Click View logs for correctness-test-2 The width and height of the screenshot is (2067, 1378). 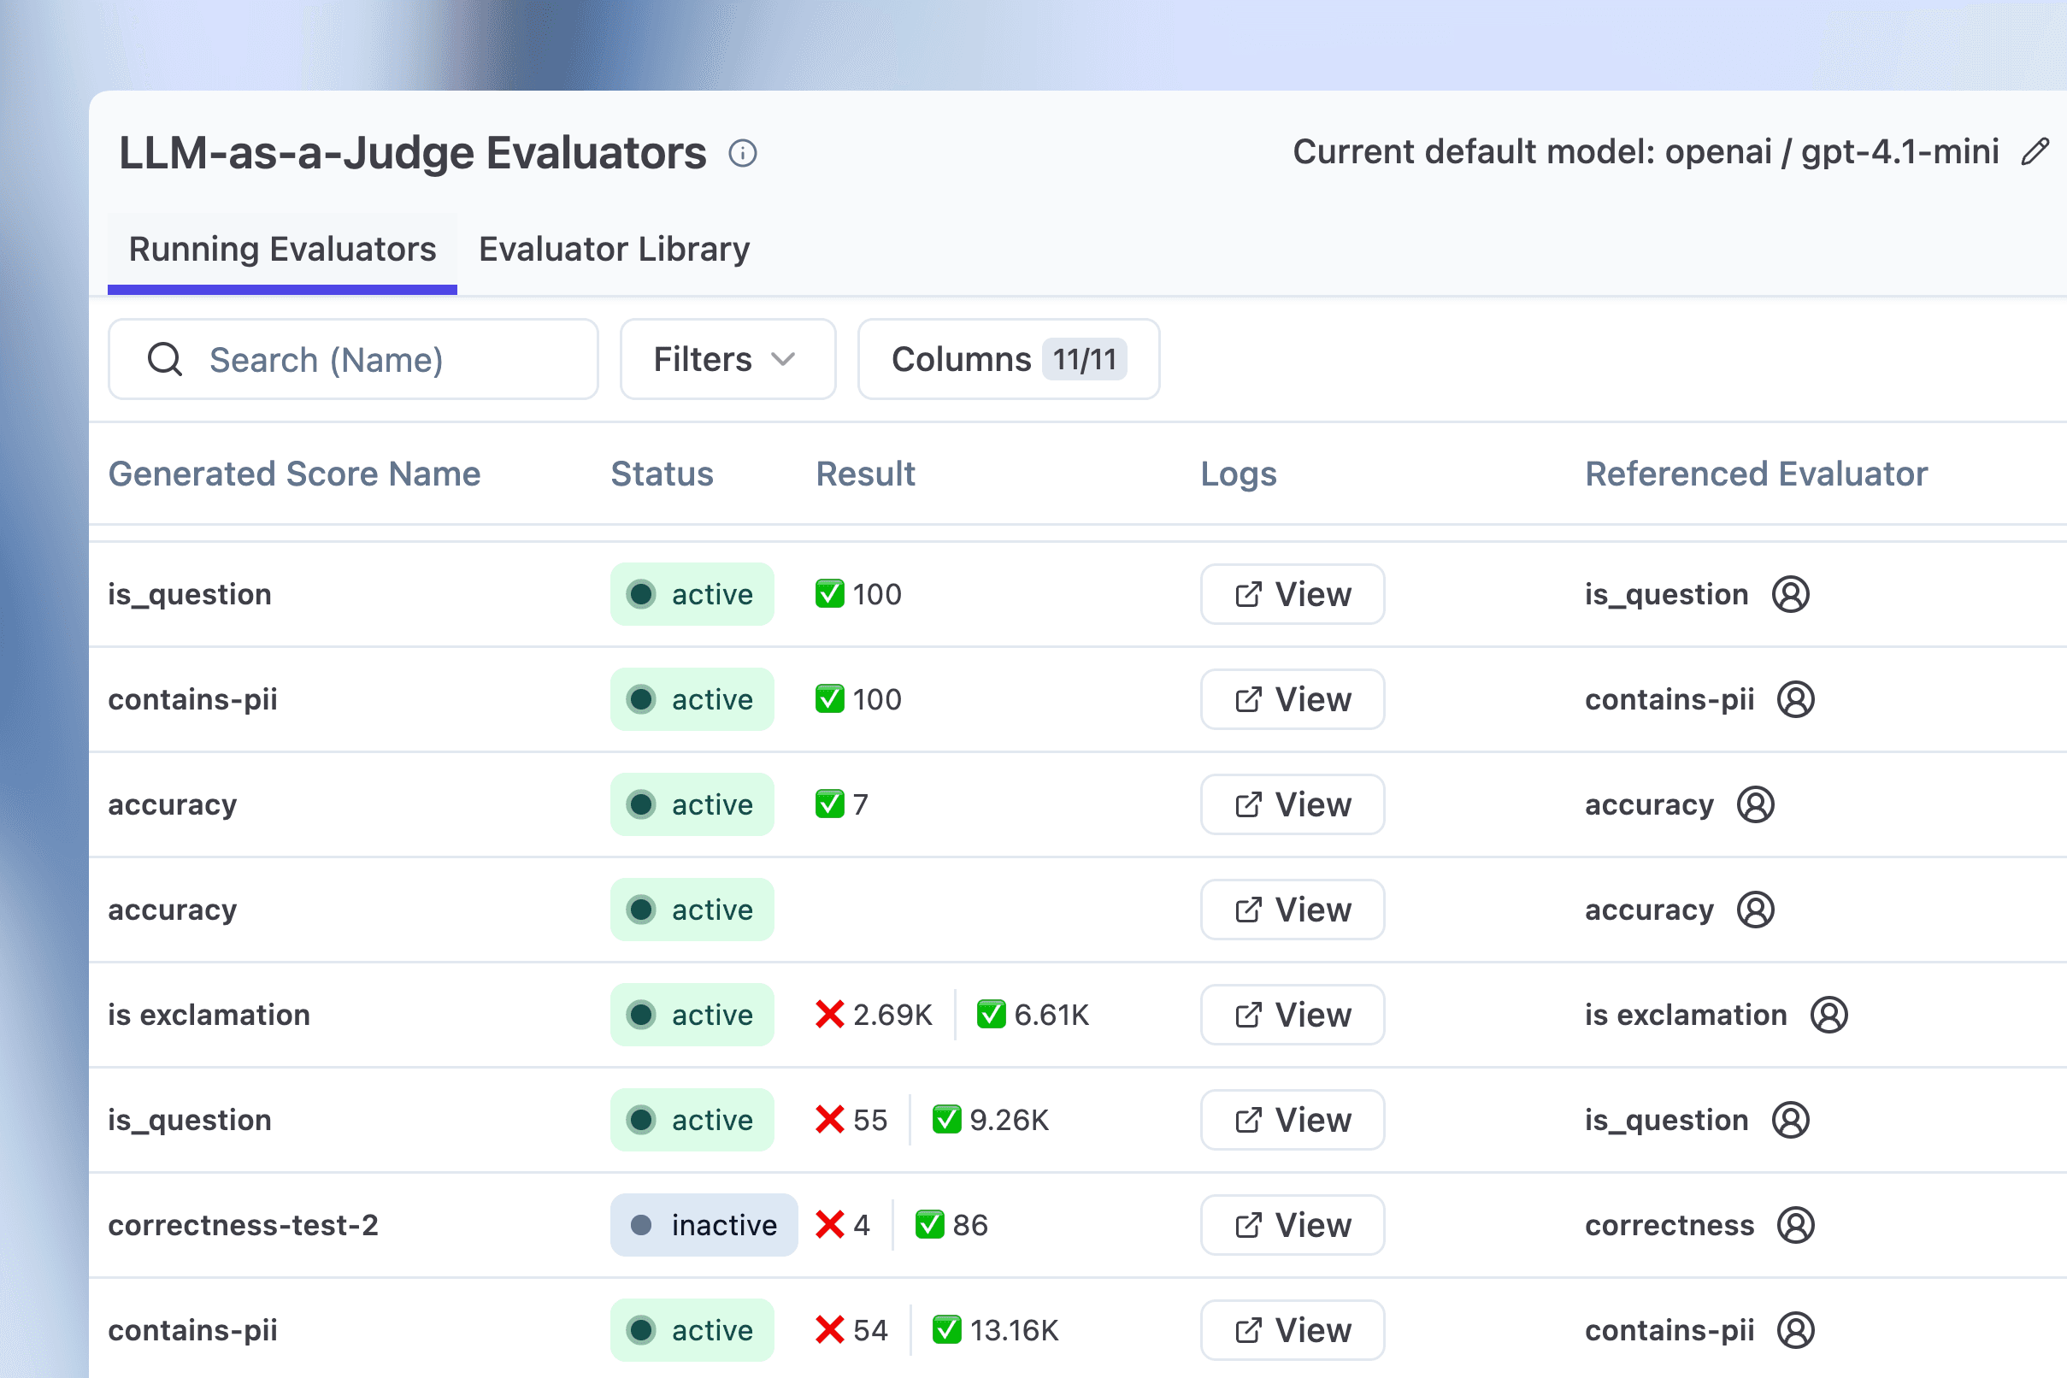(x=1292, y=1224)
